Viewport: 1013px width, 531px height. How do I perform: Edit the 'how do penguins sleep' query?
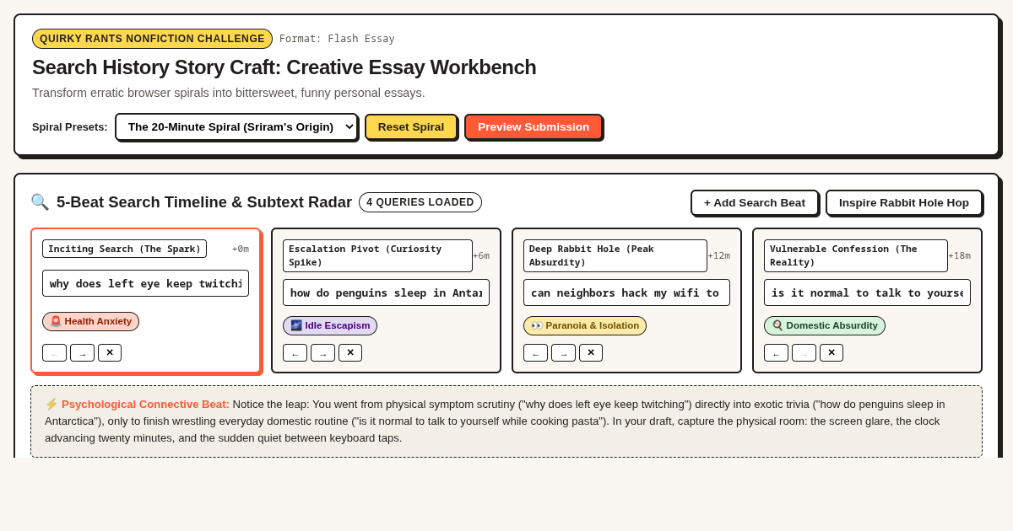click(386, 292)
